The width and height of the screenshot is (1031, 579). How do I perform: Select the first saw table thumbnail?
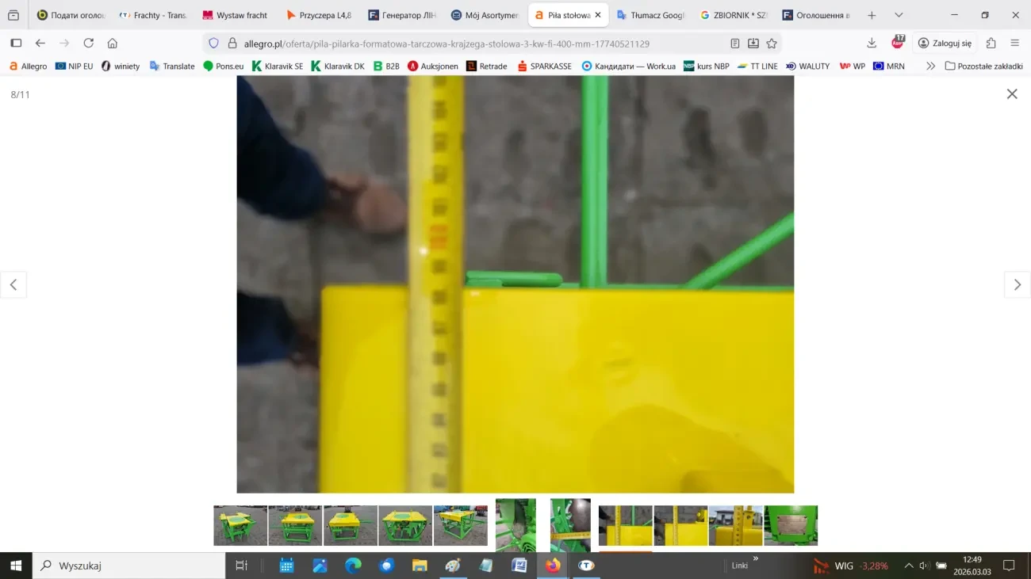point(240,525)
